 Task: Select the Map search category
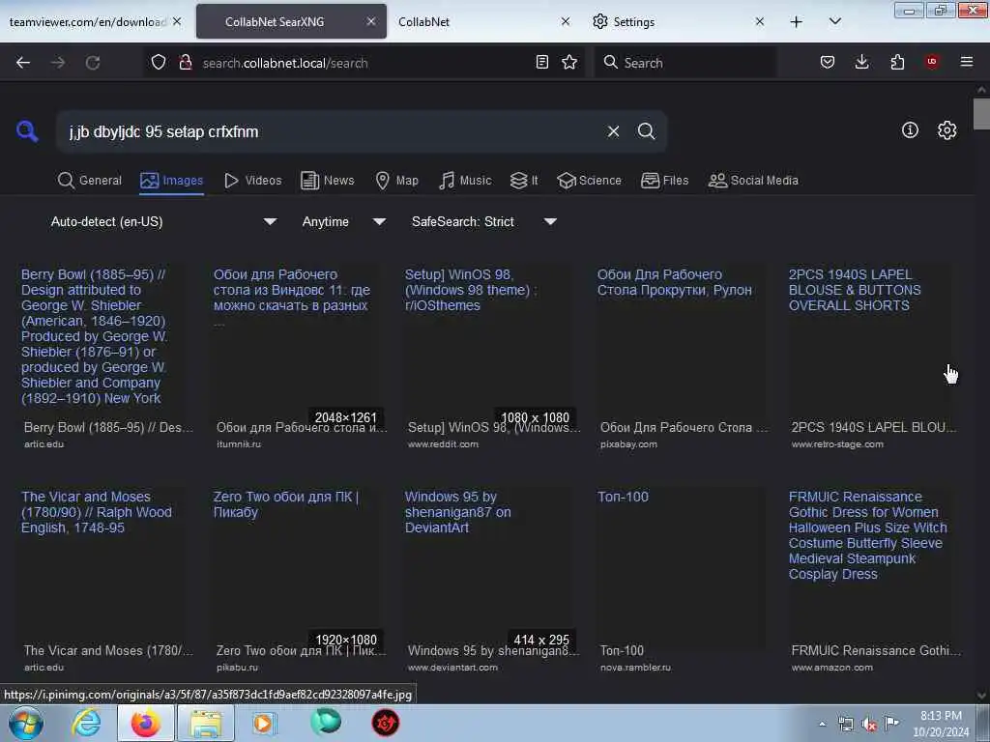[396, 181]
